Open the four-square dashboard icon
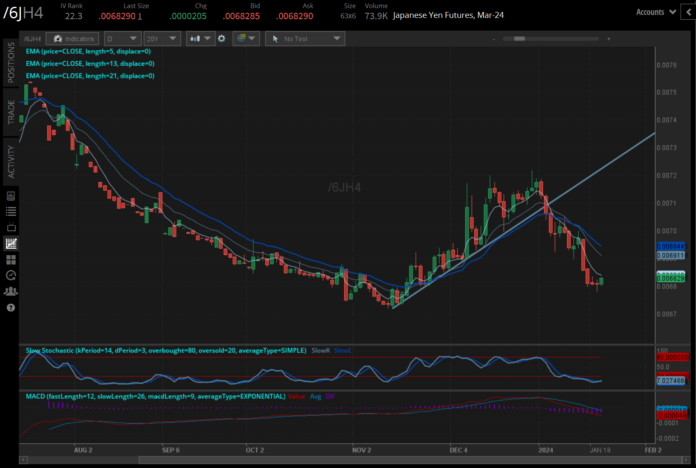This screenshot has height=468, width=696. (11, 260)
